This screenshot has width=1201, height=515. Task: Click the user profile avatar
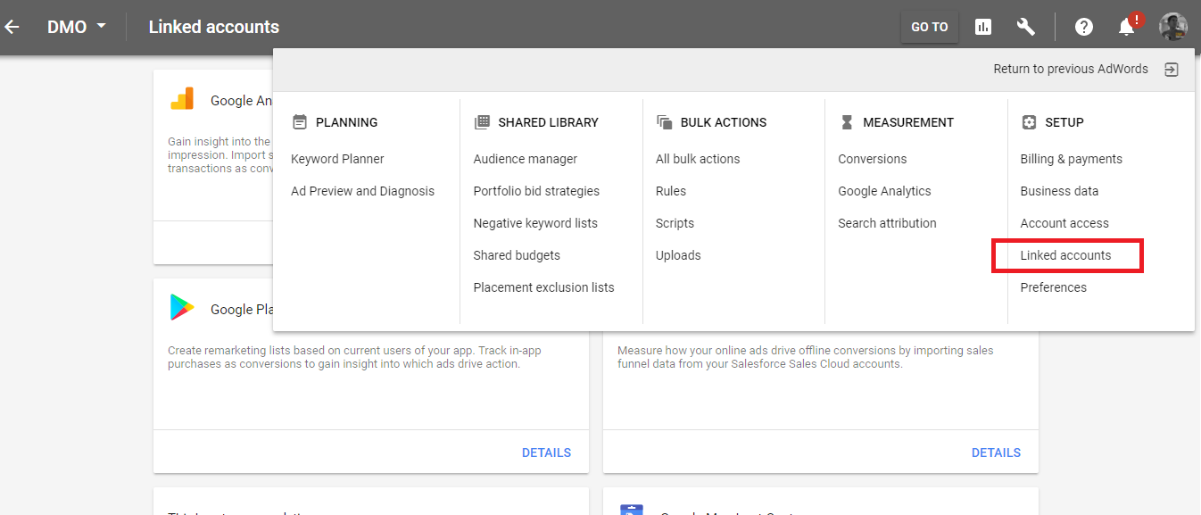[1173, 27]
